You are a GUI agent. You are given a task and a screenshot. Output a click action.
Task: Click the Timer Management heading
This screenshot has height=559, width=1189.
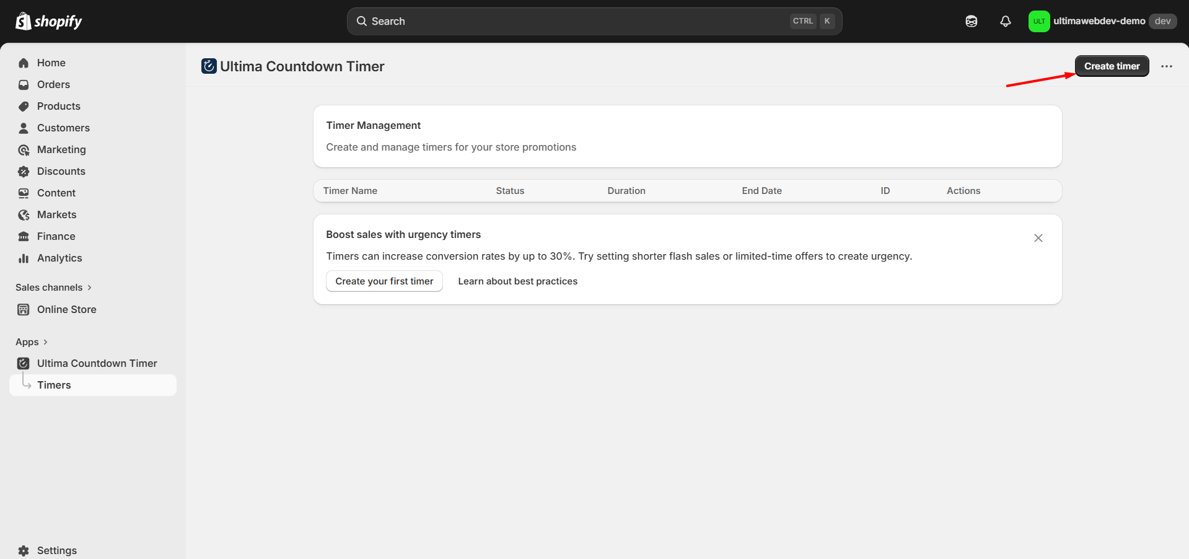[374, 125]
